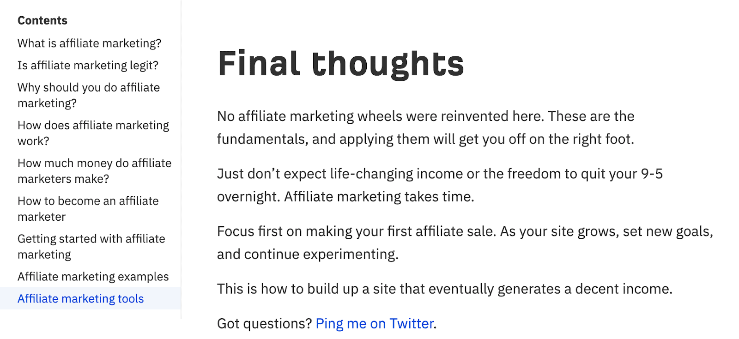Open the "What is affiliate marketing?" contents link
This screenshot has width=739, height=339.
89,43
